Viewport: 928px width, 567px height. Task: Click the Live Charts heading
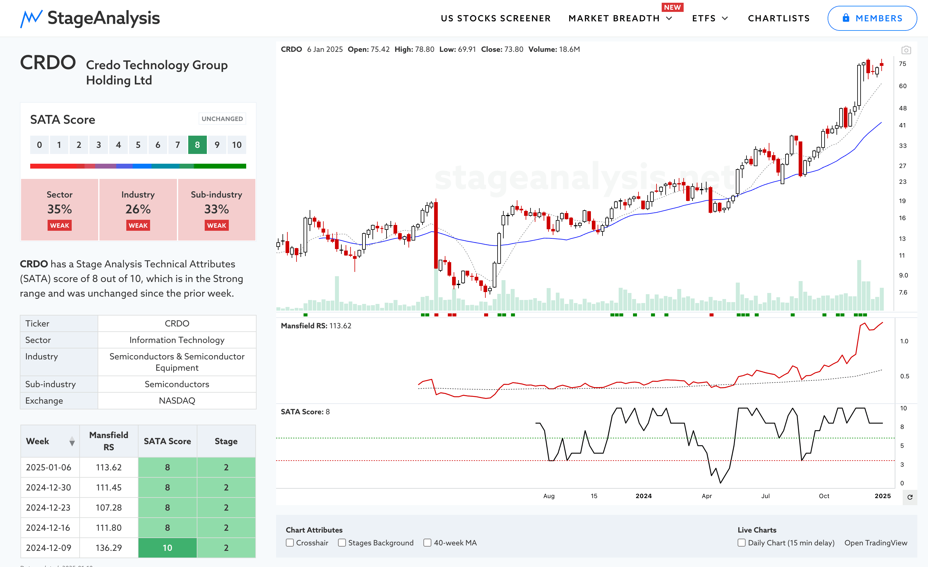(757, 530)
